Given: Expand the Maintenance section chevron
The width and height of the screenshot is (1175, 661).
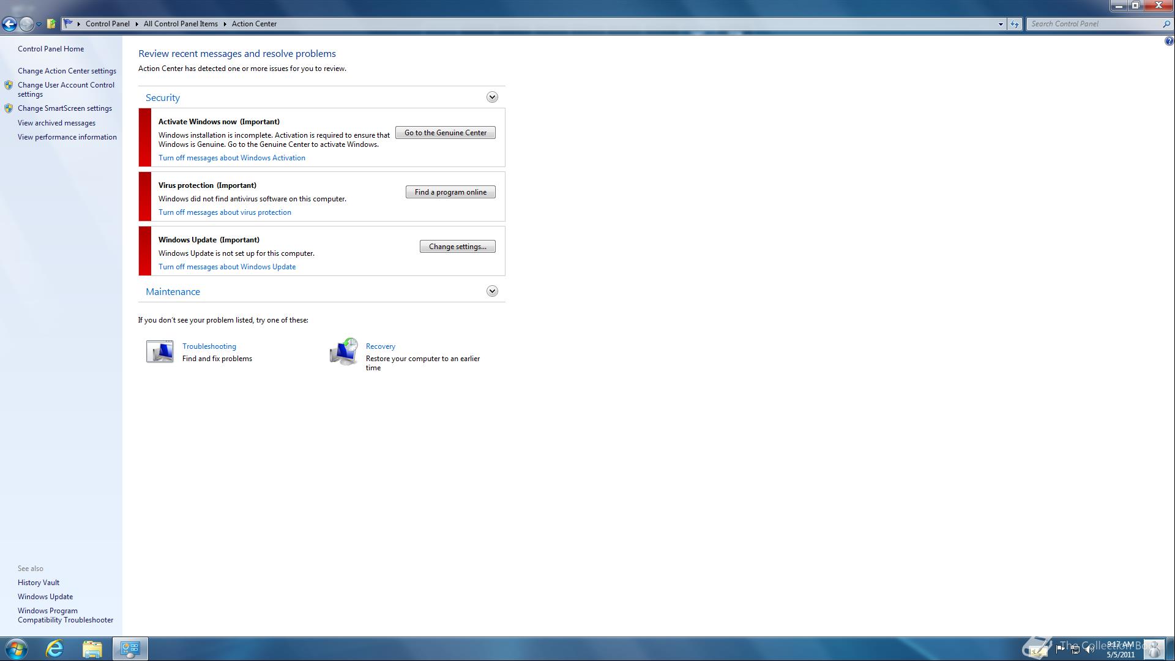Looking at the screenshot, I should 492,291.
